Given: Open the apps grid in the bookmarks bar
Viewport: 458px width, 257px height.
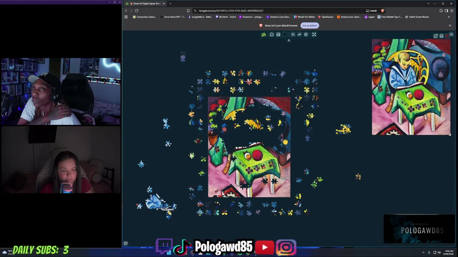Looking at the screenshot, I should 127,17.
